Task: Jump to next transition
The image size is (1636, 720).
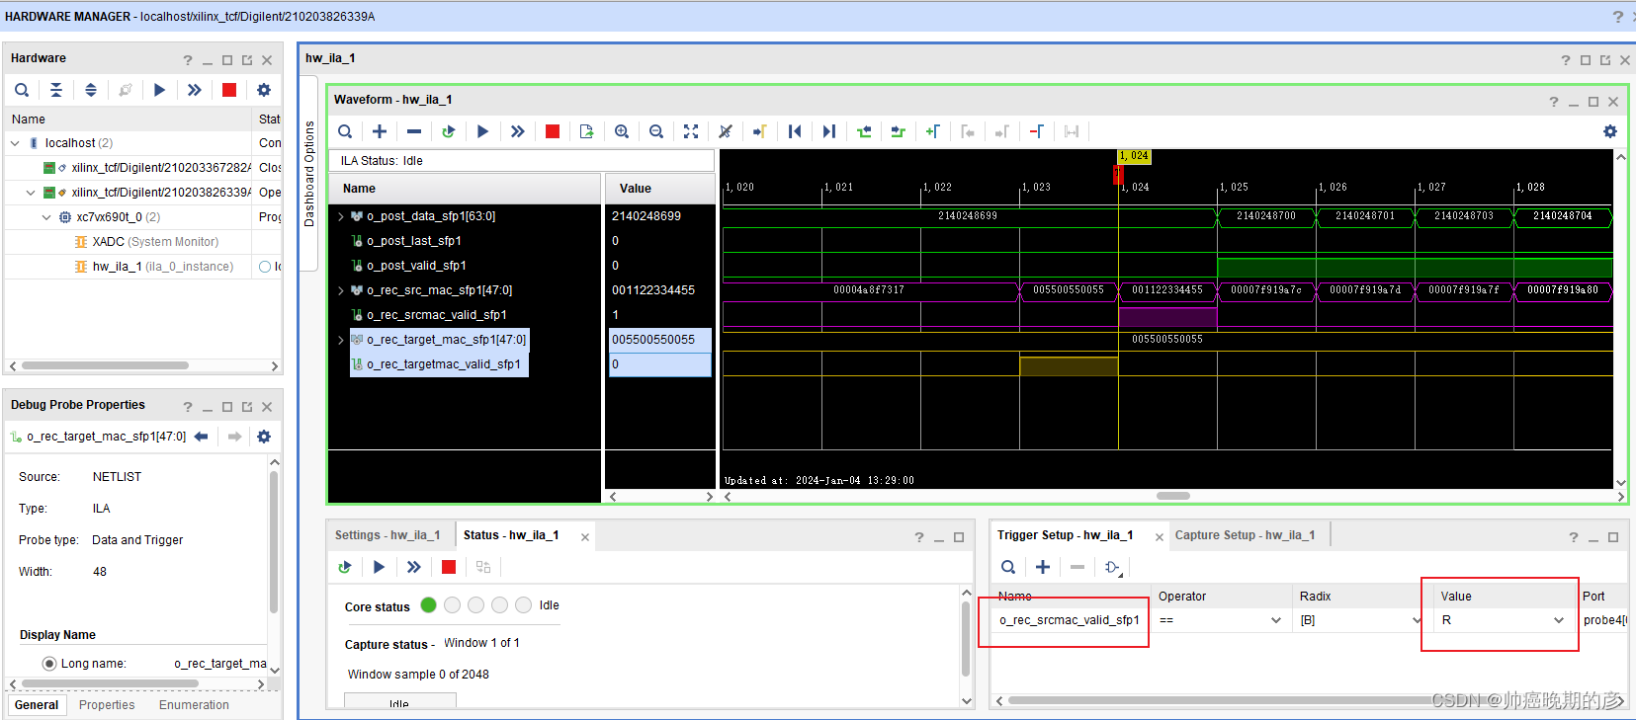Action: (x=899, y=131)
